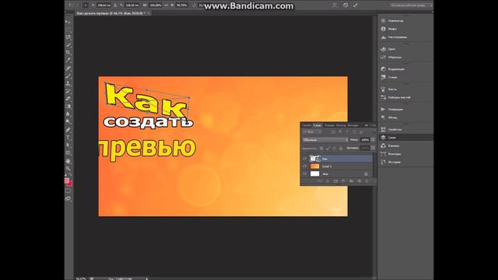
Task: Switch to Каналы tab in floating panel
Action: 330,125
